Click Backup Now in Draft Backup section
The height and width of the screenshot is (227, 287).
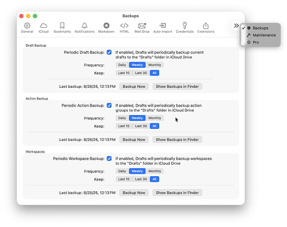coord(134,87)
